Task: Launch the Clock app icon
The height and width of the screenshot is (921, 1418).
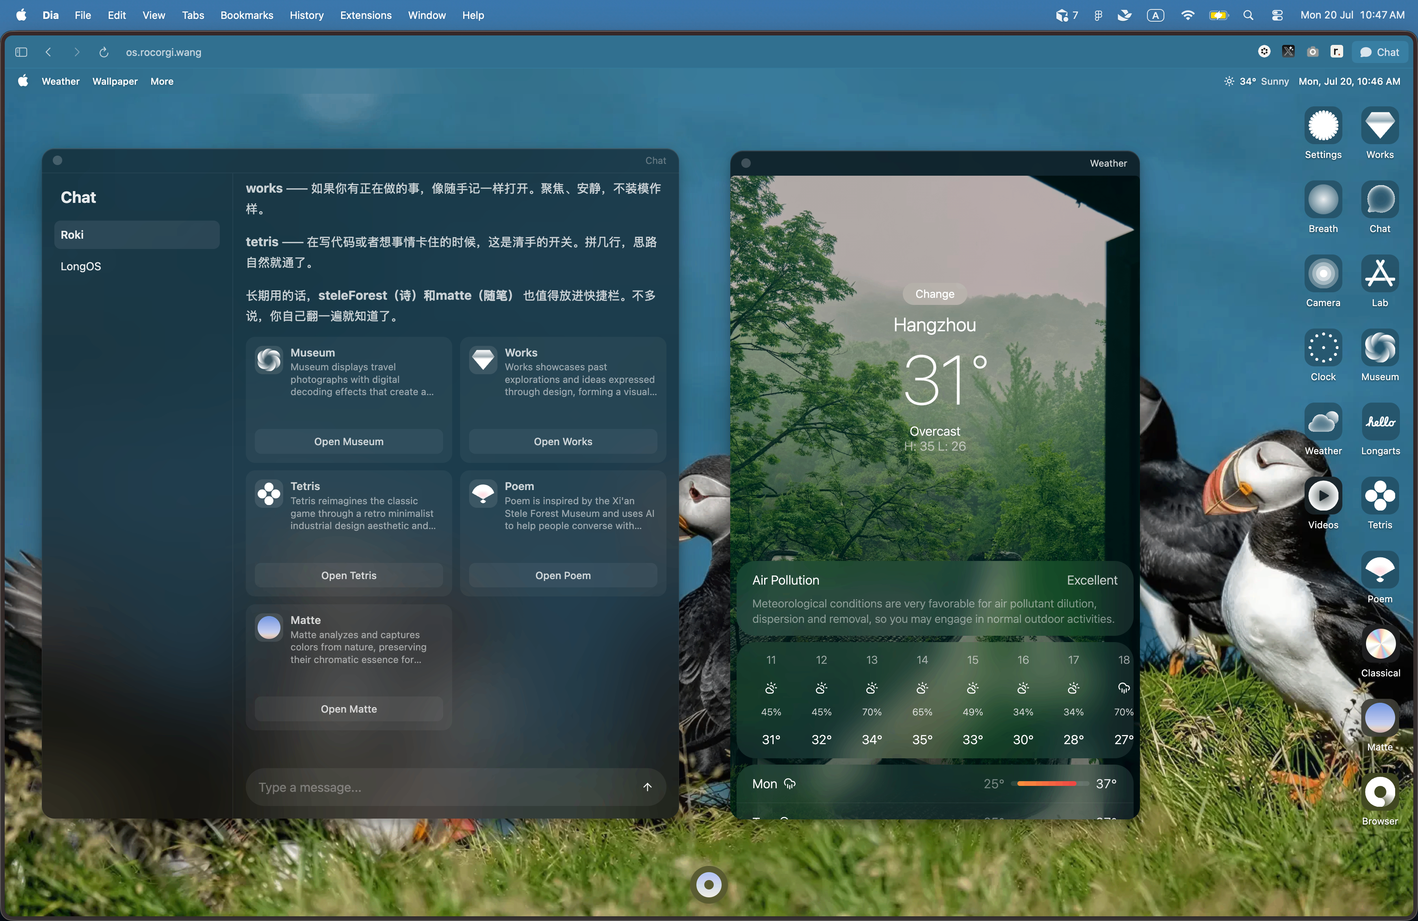Action: point(1323,348)
